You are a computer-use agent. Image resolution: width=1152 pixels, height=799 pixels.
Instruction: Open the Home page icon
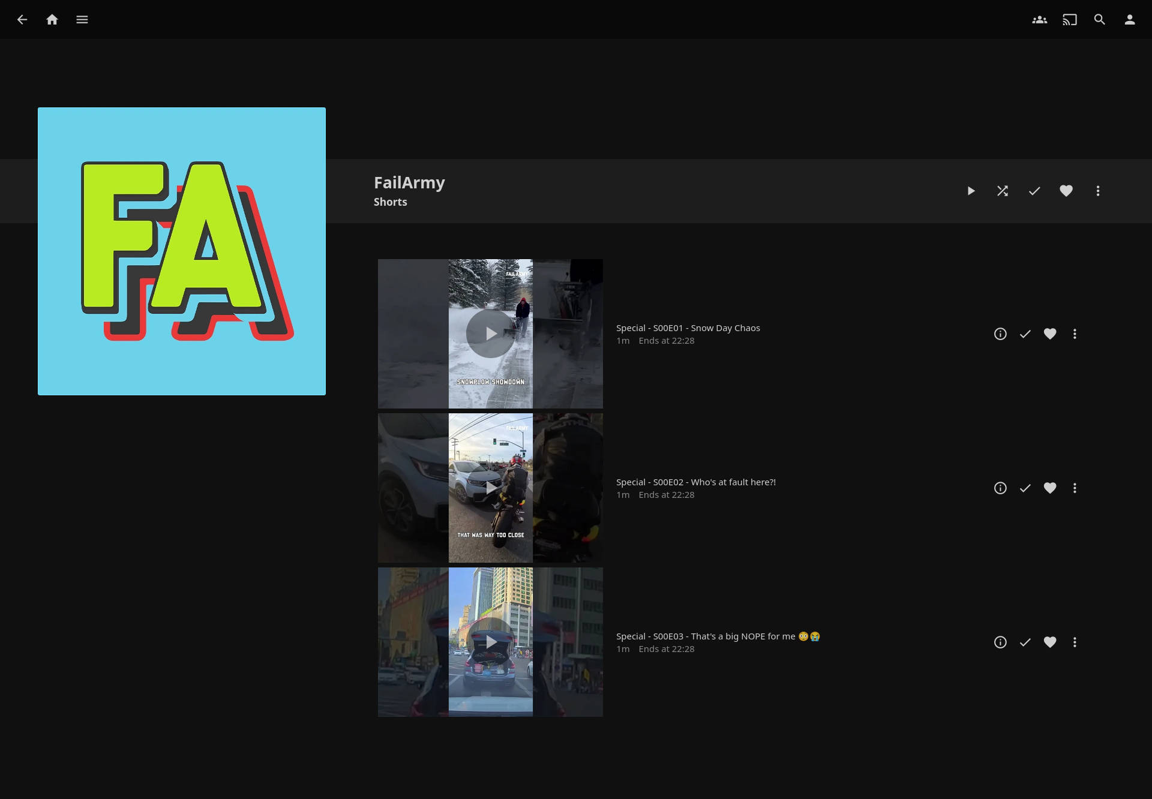[52, 20]
